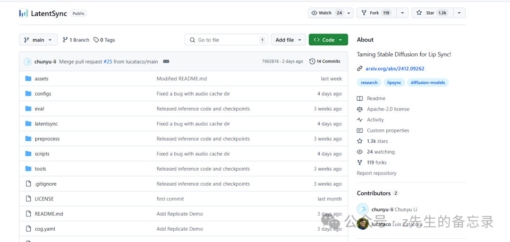This screenshot has height=242, width=510.
Task: Open the 1 Branch view
Action: click(76, 40)
